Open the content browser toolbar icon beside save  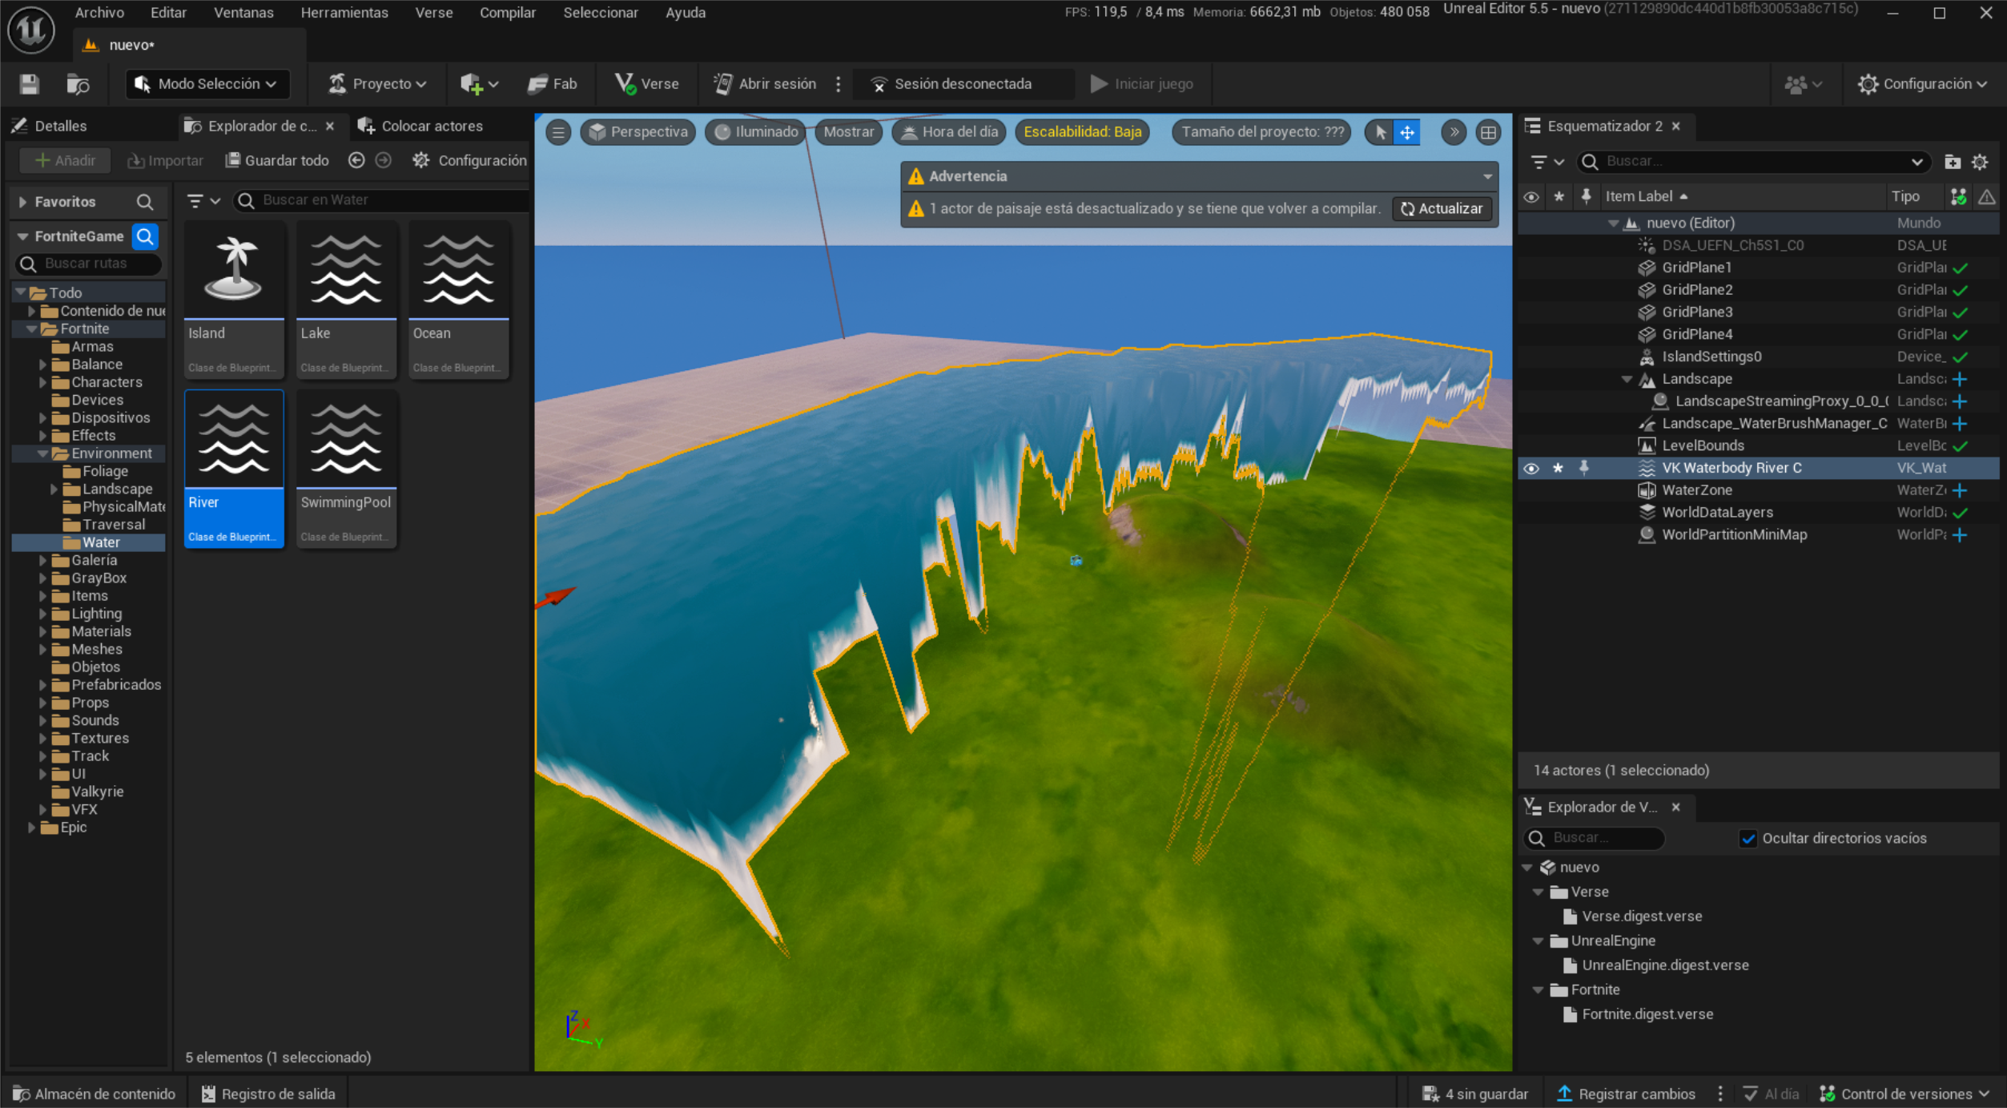(x=78, y=84)
